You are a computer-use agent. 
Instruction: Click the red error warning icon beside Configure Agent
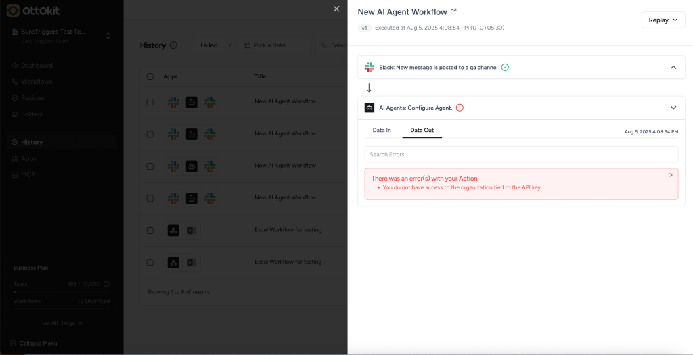point(460,108)
